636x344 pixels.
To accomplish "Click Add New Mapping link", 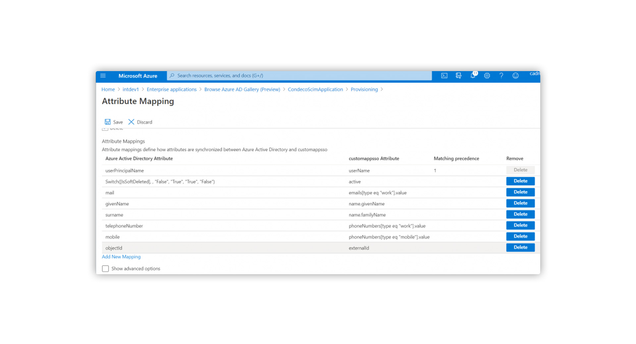I will point(121,257).
